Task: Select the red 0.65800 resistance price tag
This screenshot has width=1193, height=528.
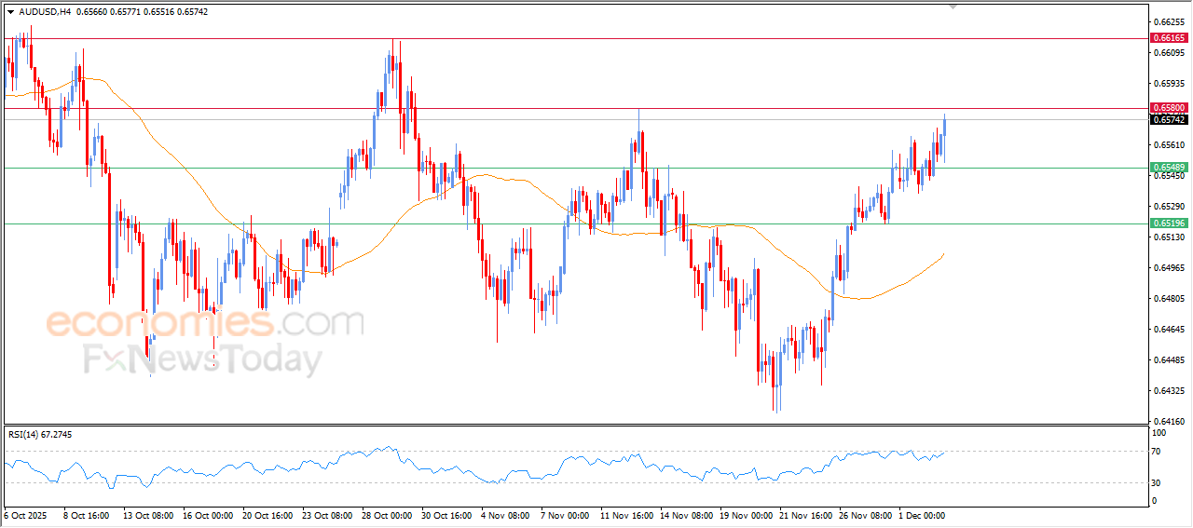Action: point(1169,108)
